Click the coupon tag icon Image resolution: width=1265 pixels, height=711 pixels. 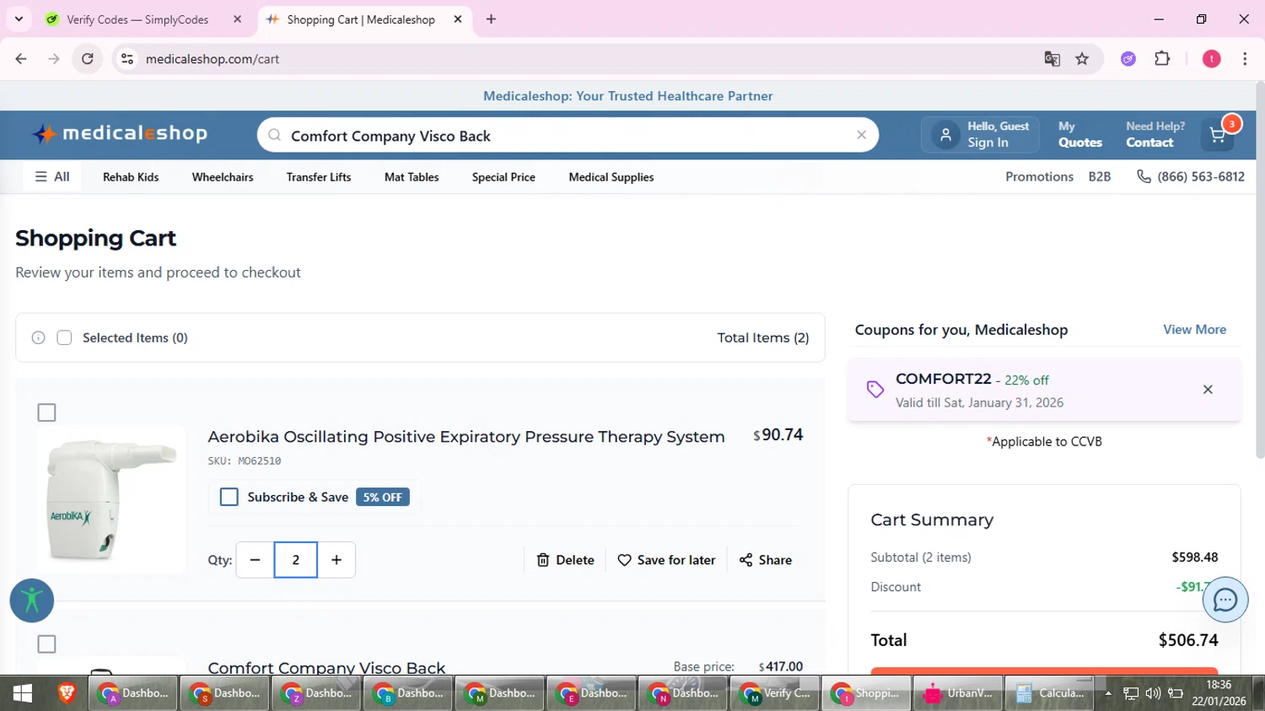pyautogui.click(x=875, y=389)
